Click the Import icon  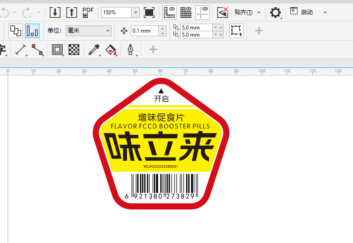55,13
